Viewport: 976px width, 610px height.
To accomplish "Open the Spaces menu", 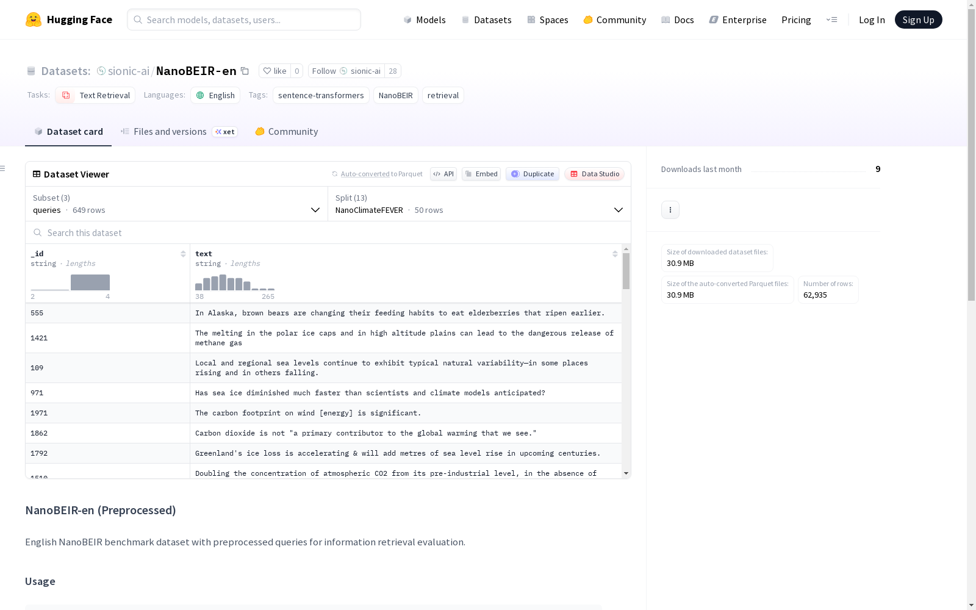I will point(548,20).
